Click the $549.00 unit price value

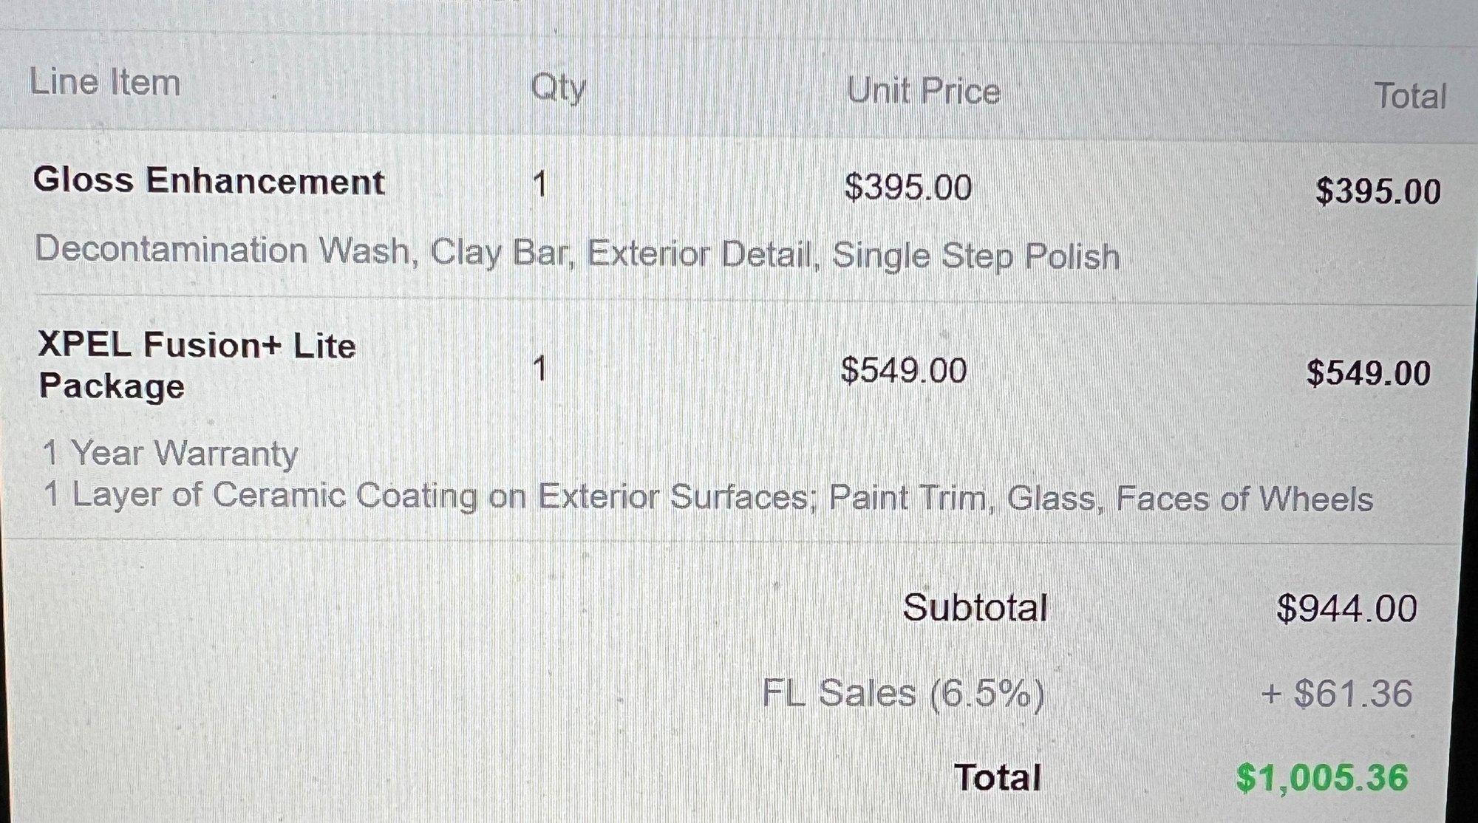click(x=904, y=370)
